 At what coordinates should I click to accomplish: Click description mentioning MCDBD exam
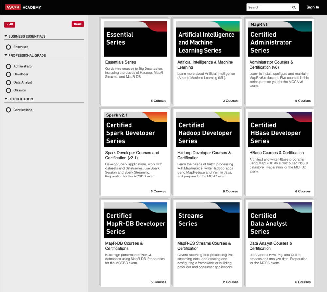(x=135, y=259)
